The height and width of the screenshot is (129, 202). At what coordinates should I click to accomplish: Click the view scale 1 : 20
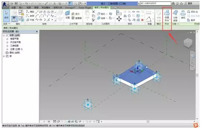[x=47, y=121]
